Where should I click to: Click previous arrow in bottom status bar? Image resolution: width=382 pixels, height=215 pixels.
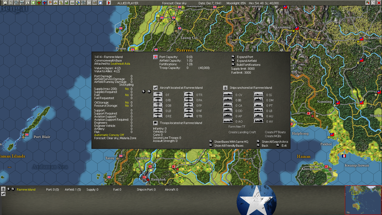point(9,189)
